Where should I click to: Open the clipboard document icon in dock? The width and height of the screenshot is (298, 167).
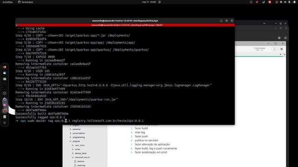[5, 117]
